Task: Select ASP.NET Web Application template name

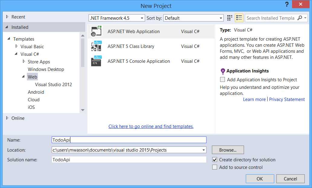Action: [134, 31]
